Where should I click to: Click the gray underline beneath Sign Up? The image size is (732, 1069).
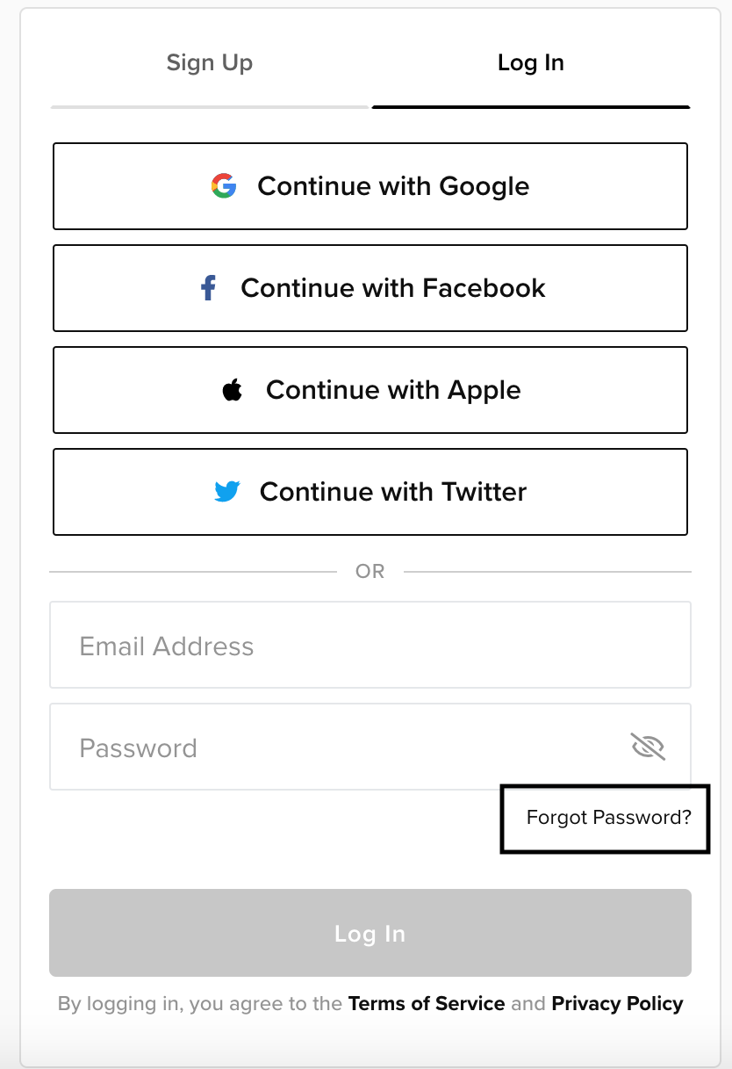(210, 107)
